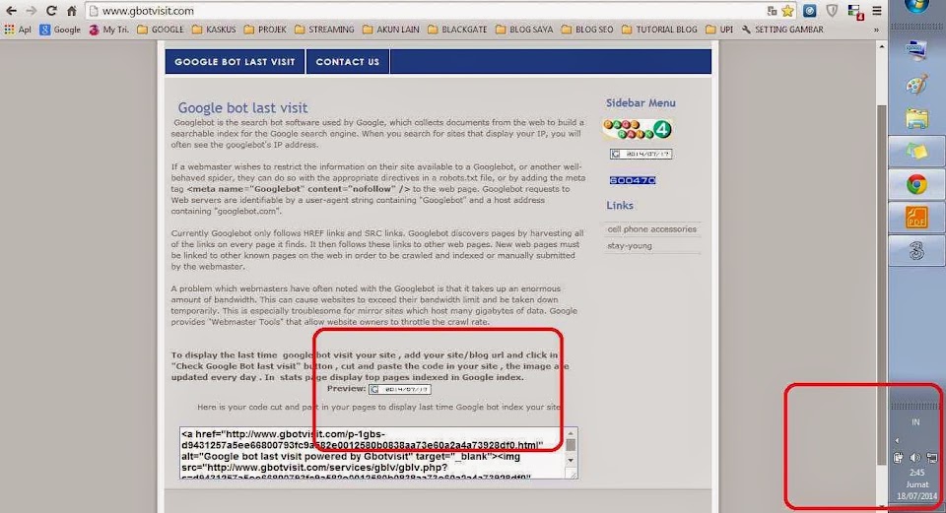Toggle the yellow bookmark star

click(x=787, y=11)
